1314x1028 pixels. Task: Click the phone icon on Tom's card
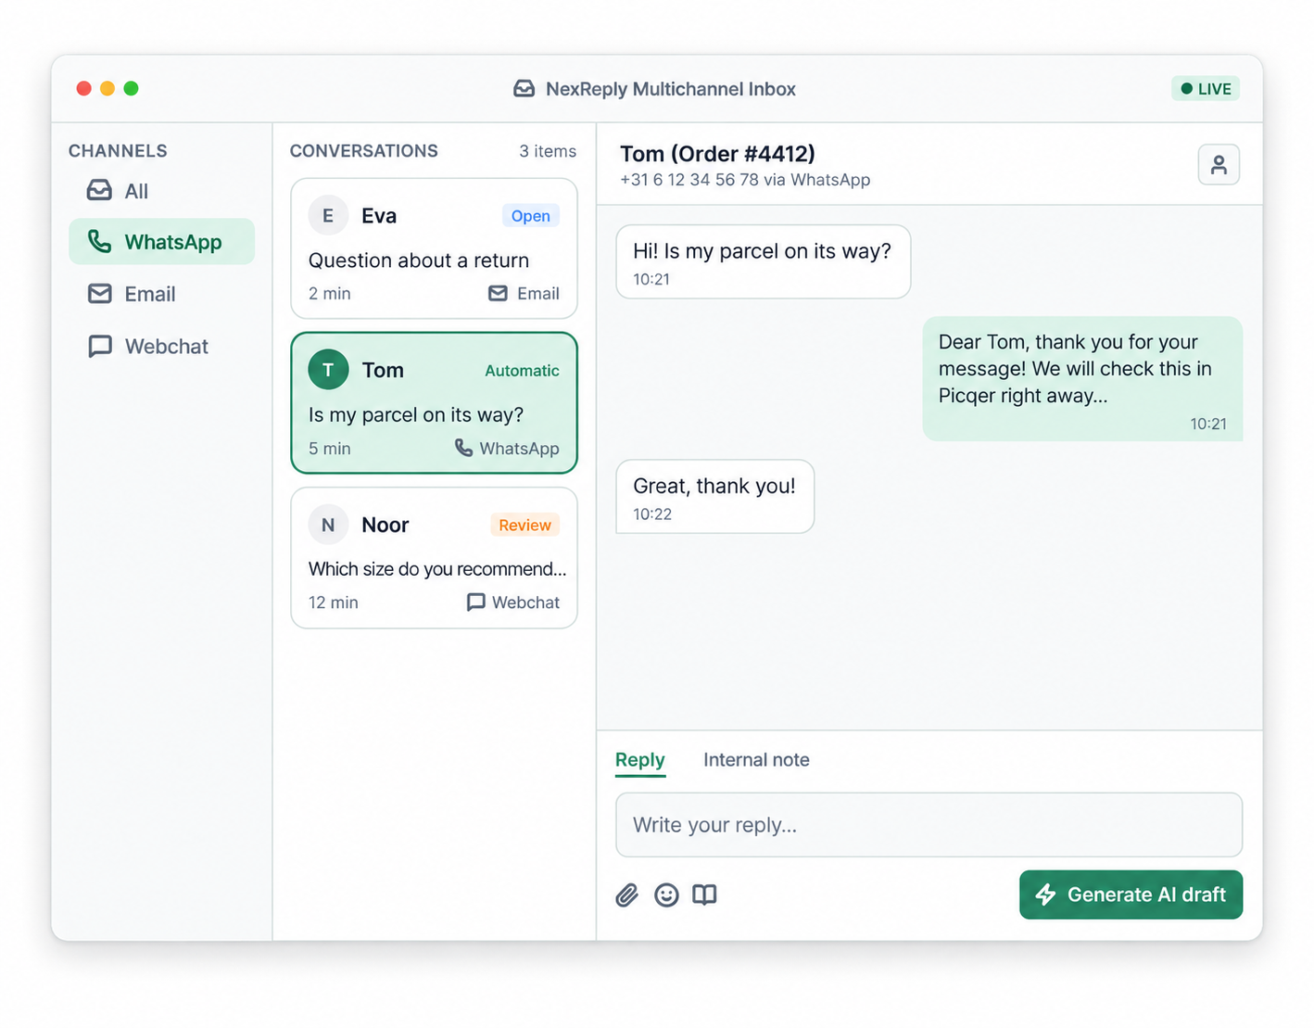click(x=463, y=448)
